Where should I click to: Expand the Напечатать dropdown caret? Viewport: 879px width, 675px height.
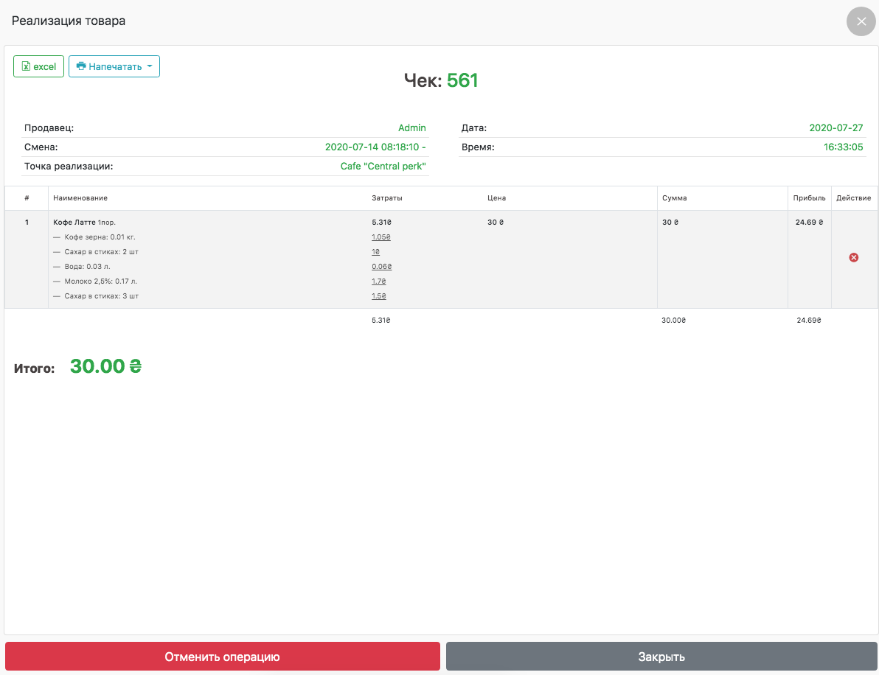(x=150, y=66)
